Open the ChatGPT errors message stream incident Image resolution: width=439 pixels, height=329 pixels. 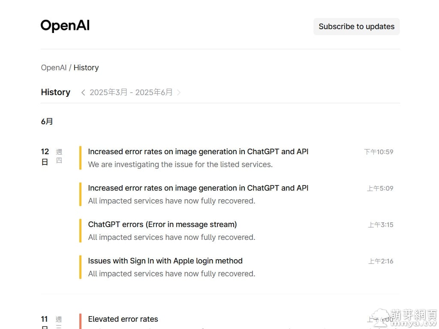coord(162,224)
